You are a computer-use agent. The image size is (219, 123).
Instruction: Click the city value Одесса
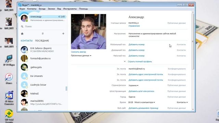pyautogui.click(x=132, y=97)
